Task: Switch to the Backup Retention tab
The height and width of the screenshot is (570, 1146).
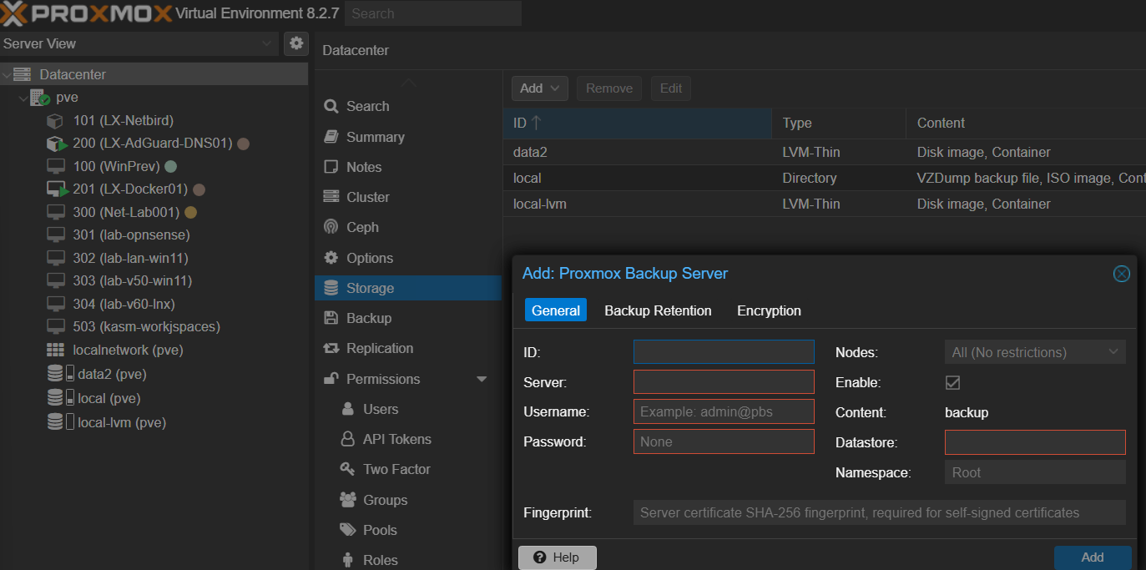Action: (x=658, y=310)
